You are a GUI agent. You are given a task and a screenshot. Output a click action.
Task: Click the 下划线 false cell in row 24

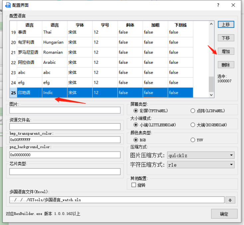coord(181,83)
